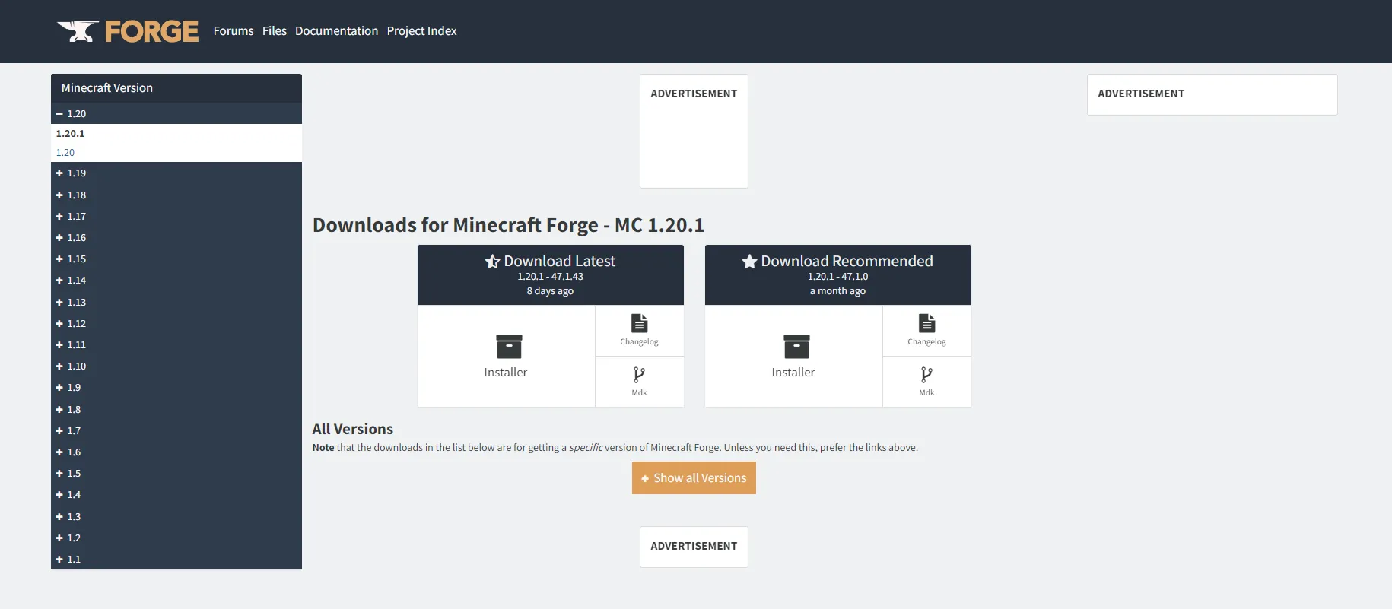Click the Forge anvil logo
Screen dimensions: 1392x609
128,31
